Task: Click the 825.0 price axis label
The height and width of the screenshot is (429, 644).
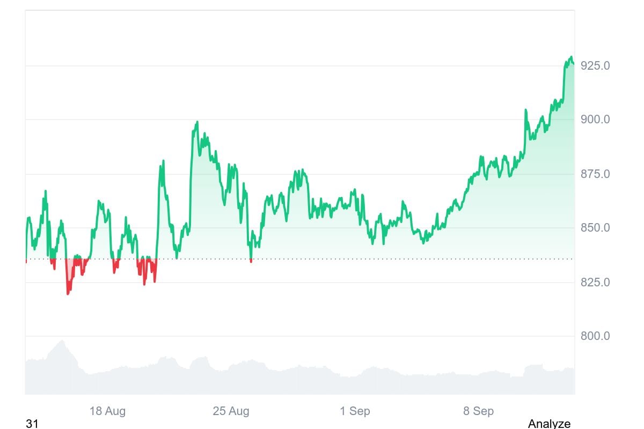Action: (x=595, y=282)
